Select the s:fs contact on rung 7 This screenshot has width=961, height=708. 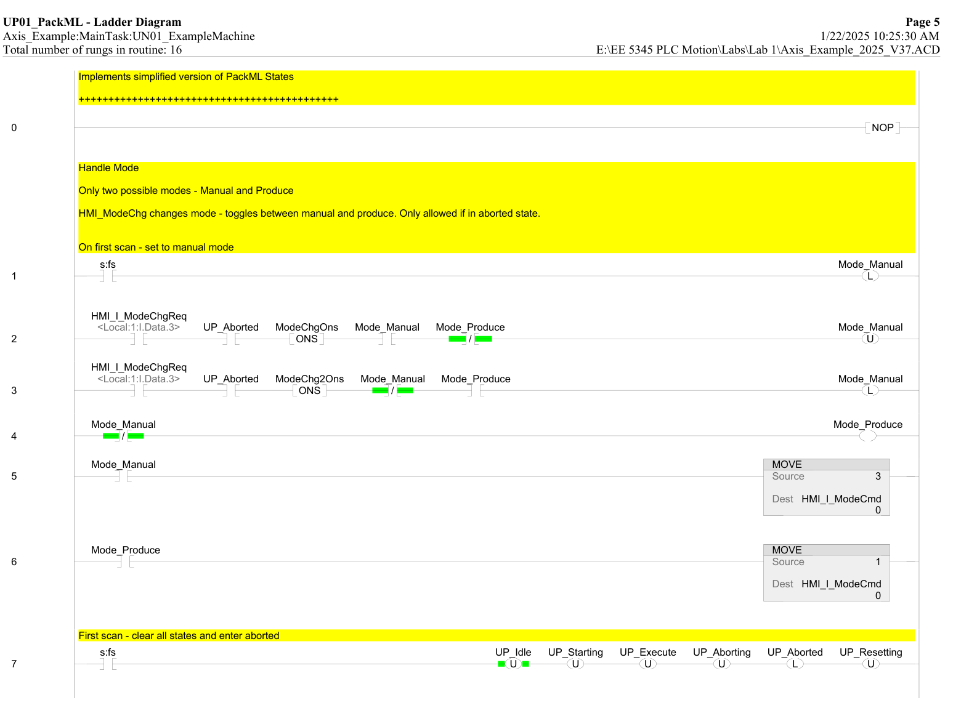pyautogui.click(x=108, y=664)
